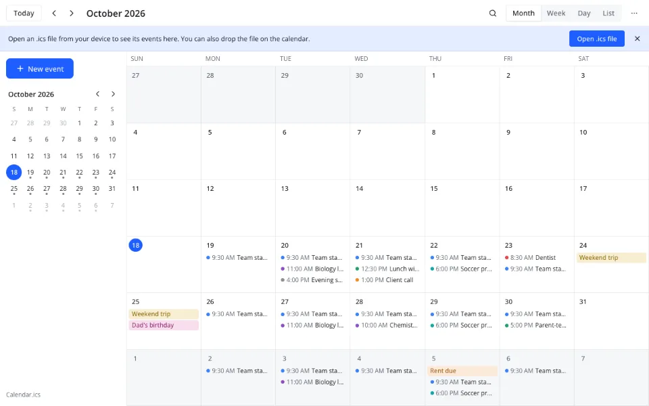Image resolution: width=649 pixels, height=406 pixels.
Task: Go to previous month in main header
Action: (54, 14)
